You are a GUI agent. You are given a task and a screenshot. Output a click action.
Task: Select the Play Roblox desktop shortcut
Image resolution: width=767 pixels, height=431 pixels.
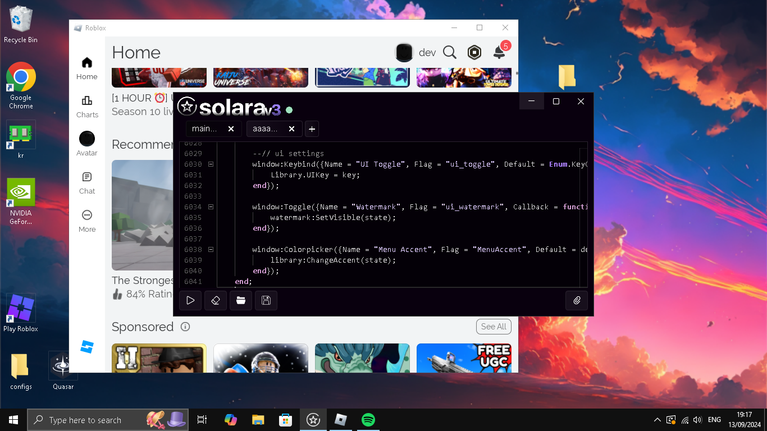(21, 313)
